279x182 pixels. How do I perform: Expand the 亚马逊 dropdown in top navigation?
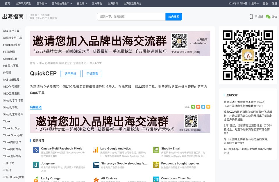[42, 3]
